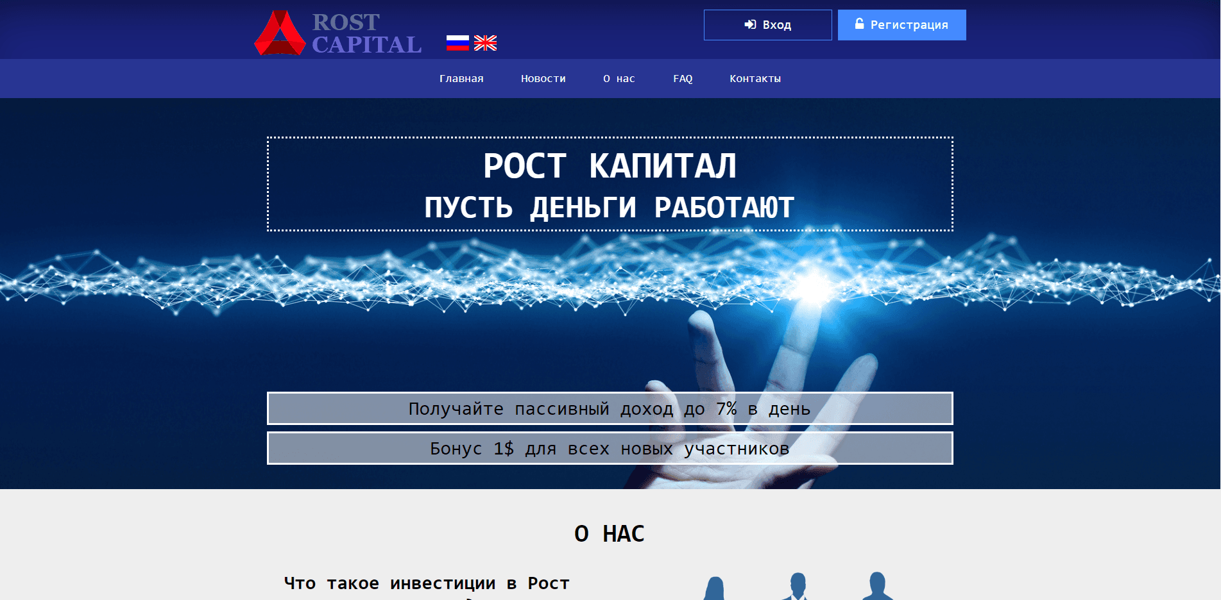Image resolution: width=1221 pixels, height=600 pixels.
Task: Open the FAQ page
Action: point(683,78)
